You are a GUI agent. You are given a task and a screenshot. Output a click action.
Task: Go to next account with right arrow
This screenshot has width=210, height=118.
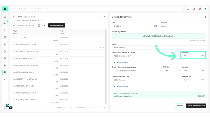pyautogui.click(x=104, y=17)
